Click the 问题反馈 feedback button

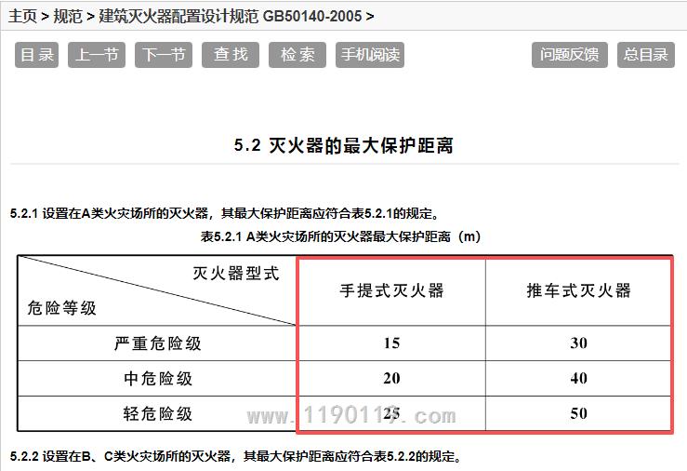(570, 55)
